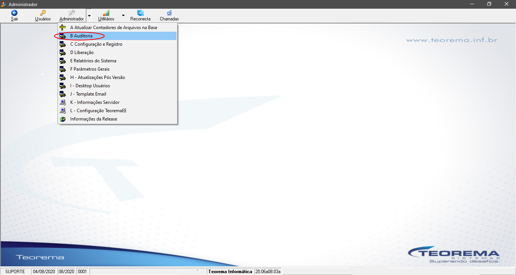Click icon next to C Configuração e Registro

coord(63,44)
